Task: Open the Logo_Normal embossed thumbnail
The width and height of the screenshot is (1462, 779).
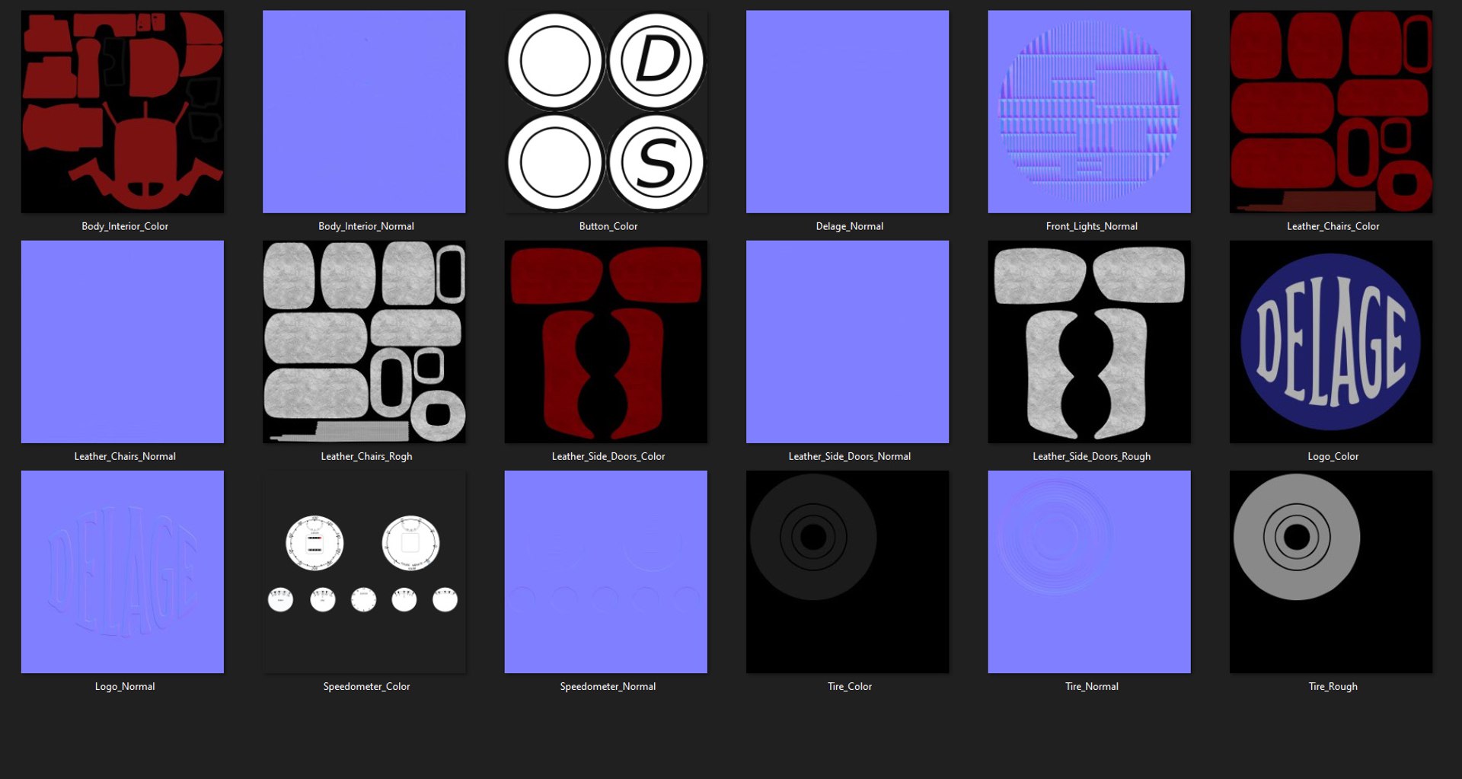Action: pos(123,572)
